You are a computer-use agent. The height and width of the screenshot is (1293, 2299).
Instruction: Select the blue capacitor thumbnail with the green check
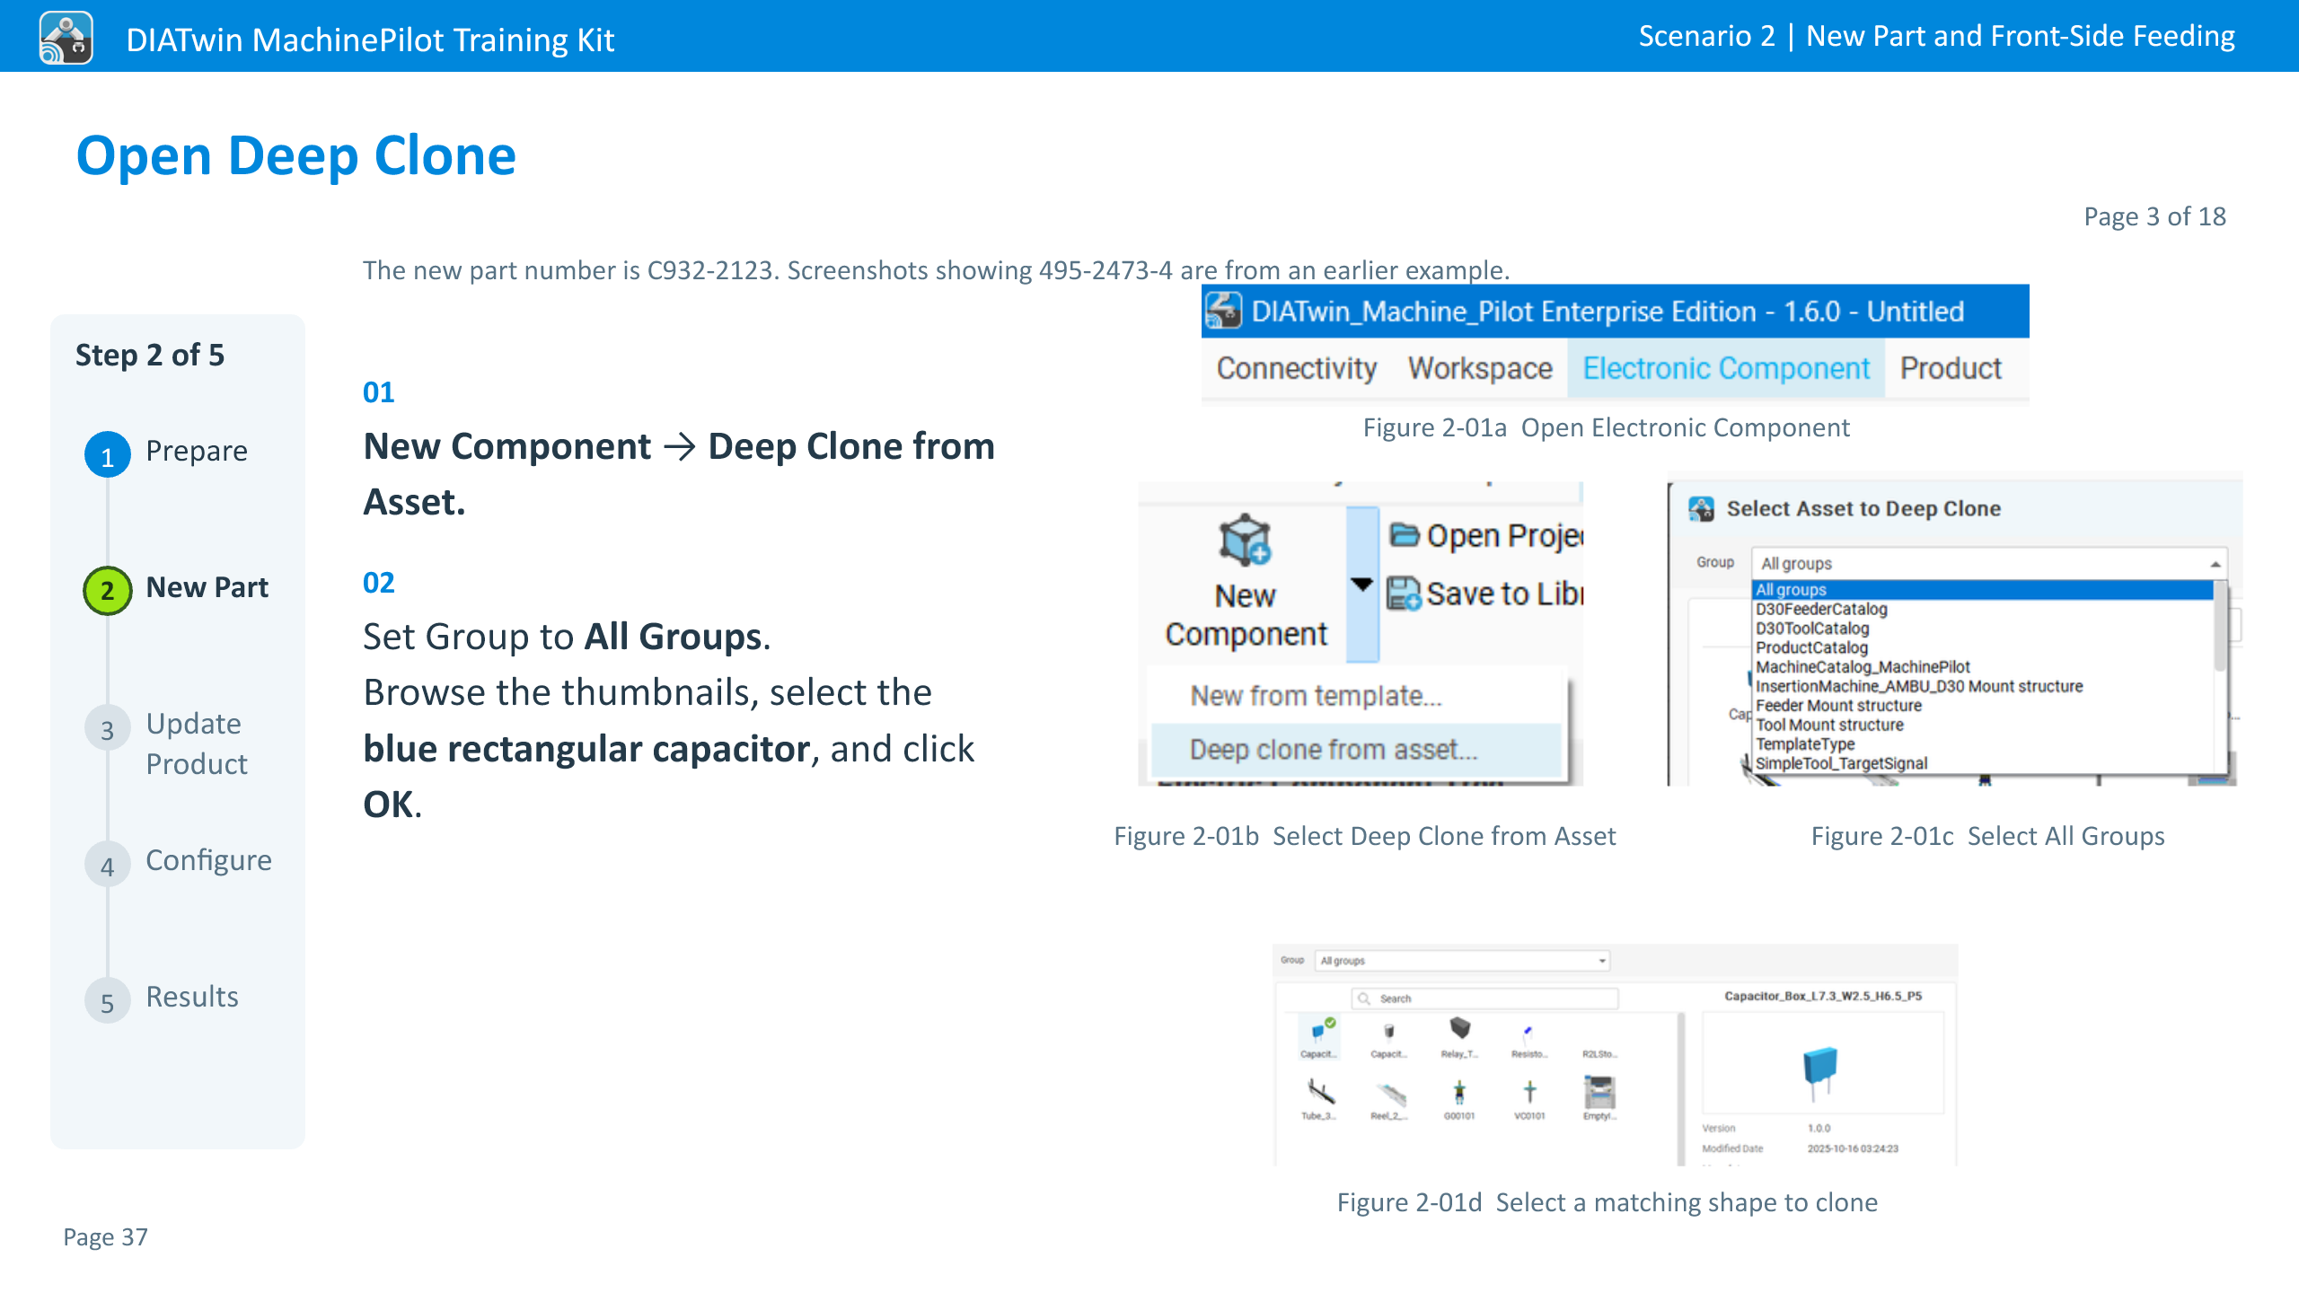click(1317, 1036)
